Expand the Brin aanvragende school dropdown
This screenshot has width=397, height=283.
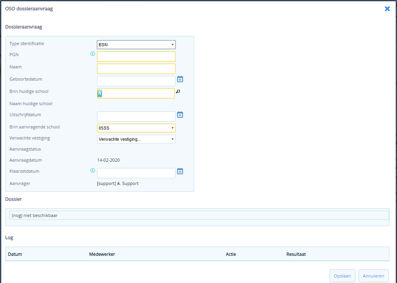(x=136, y=128)
